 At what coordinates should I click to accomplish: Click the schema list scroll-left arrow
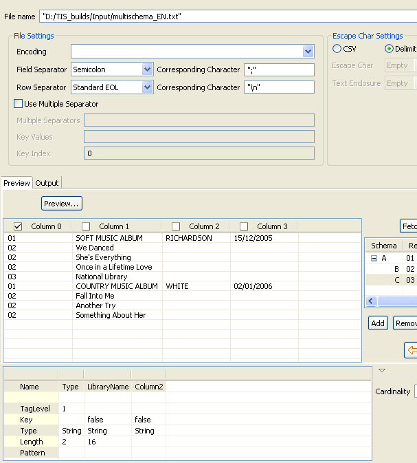tap(371, 301)
